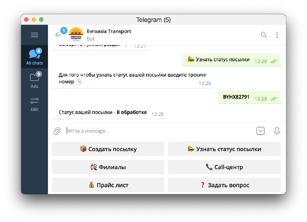307x222 pixels.
Task: Select the All chats folder
Action: pos(35,56)
